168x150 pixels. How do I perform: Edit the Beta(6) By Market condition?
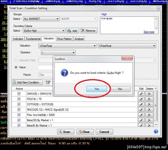click(x=141, y=125)
